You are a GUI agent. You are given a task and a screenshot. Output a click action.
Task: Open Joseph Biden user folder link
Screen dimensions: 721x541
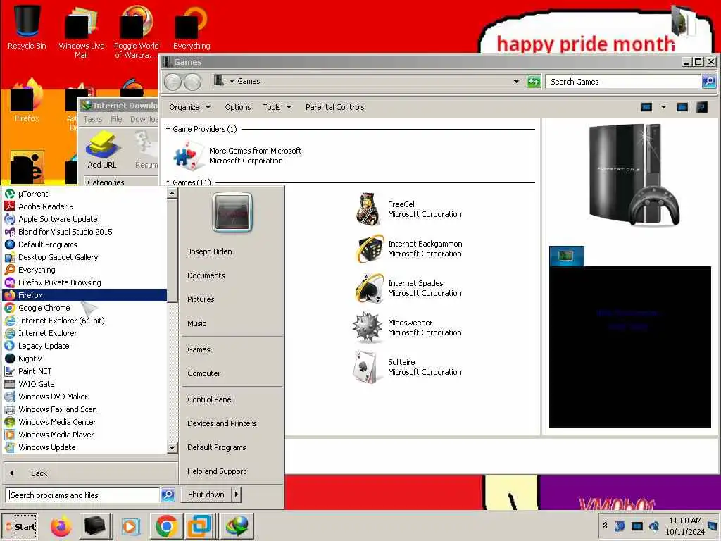210,251
